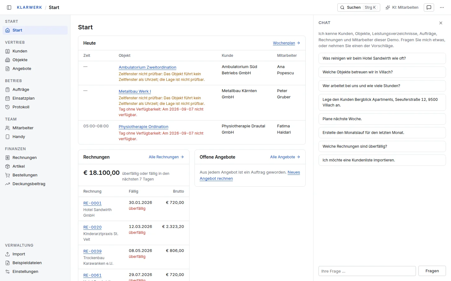
Task: Click the Mitarbeiter people icon
Action: [x=8, y=128]
